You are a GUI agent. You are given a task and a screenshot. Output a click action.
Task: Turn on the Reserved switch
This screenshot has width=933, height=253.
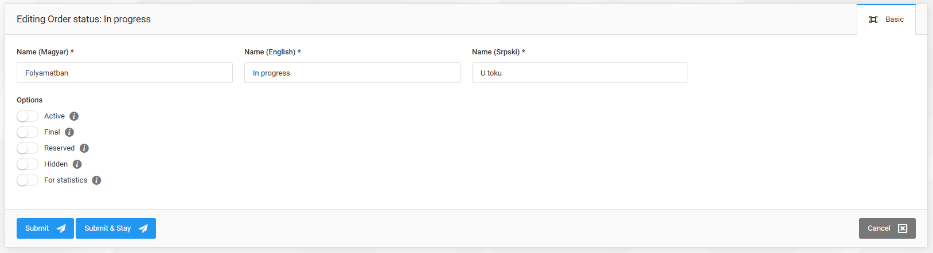click(28, 148)
